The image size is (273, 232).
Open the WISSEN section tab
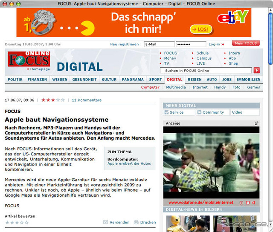point(60,80)
